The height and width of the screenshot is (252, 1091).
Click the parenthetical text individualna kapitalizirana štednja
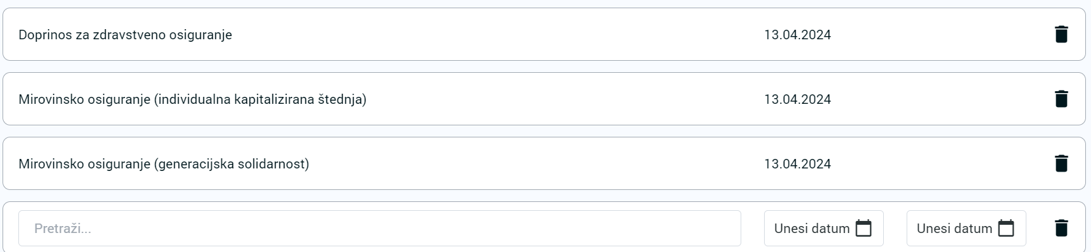click(x=260, y=99)
